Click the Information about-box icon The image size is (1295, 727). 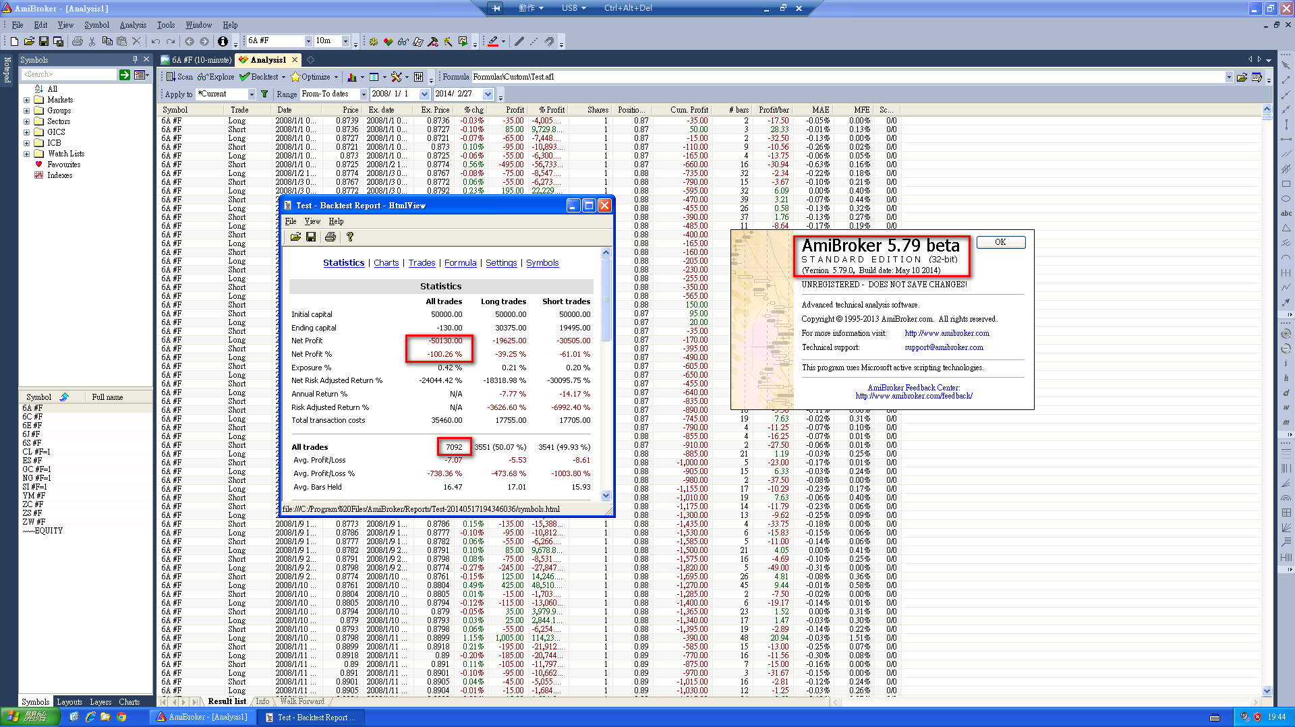tap(223, 41)
